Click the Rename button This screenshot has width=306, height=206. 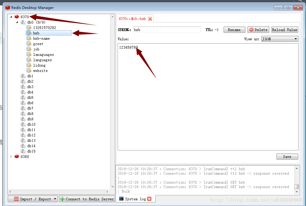(234, 30)
